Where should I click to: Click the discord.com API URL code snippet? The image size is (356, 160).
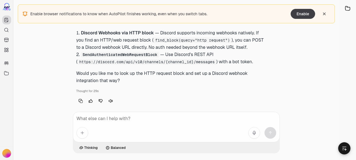147,62
